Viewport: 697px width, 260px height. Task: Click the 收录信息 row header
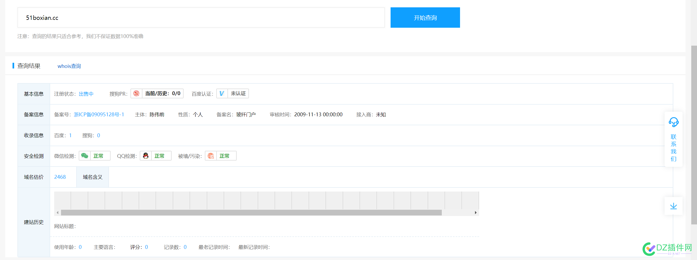pyautogui.click(x=34, y=135)
